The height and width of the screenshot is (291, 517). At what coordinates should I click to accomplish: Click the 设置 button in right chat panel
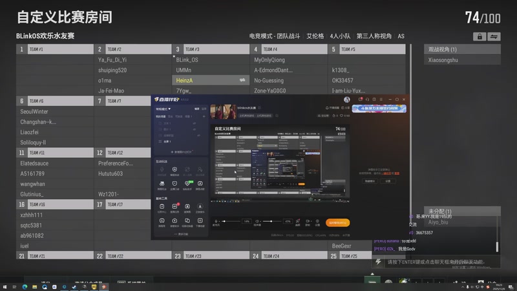point(388,181)
